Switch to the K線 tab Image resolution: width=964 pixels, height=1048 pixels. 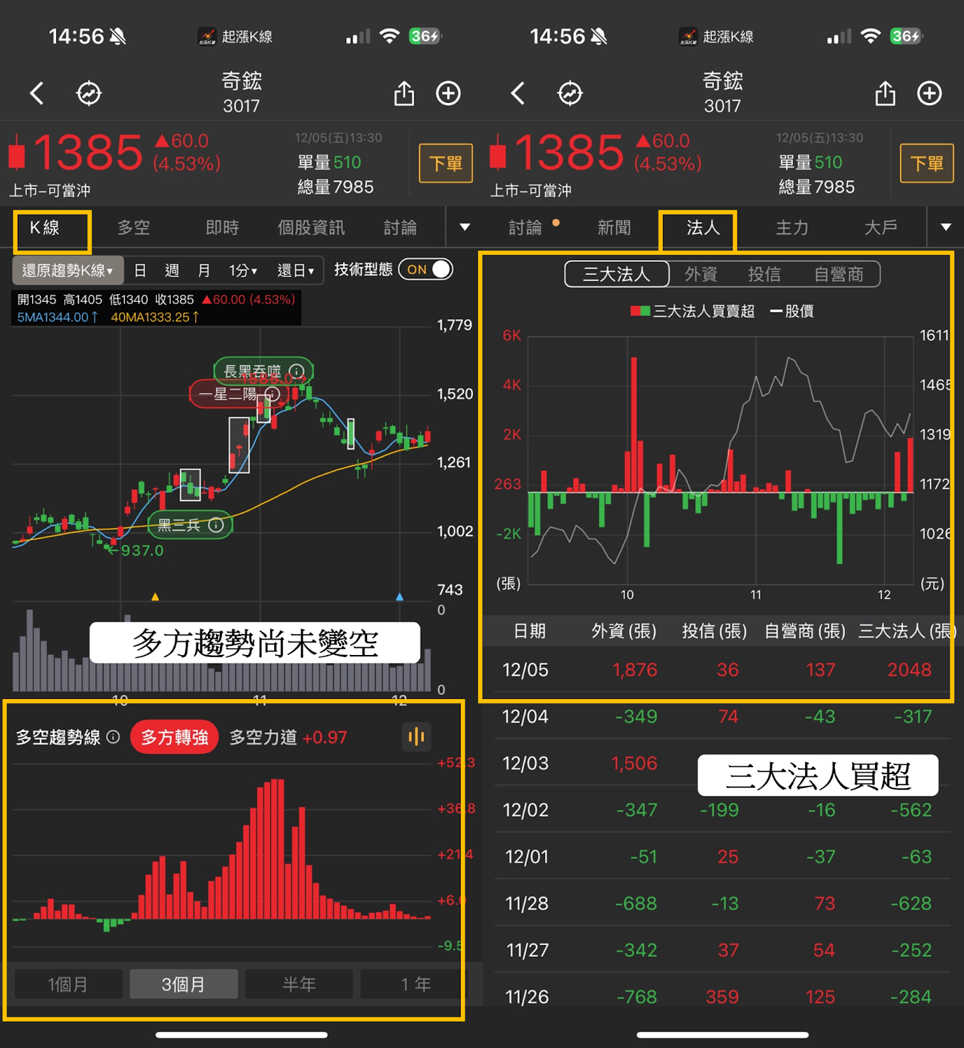coord(45,228)
